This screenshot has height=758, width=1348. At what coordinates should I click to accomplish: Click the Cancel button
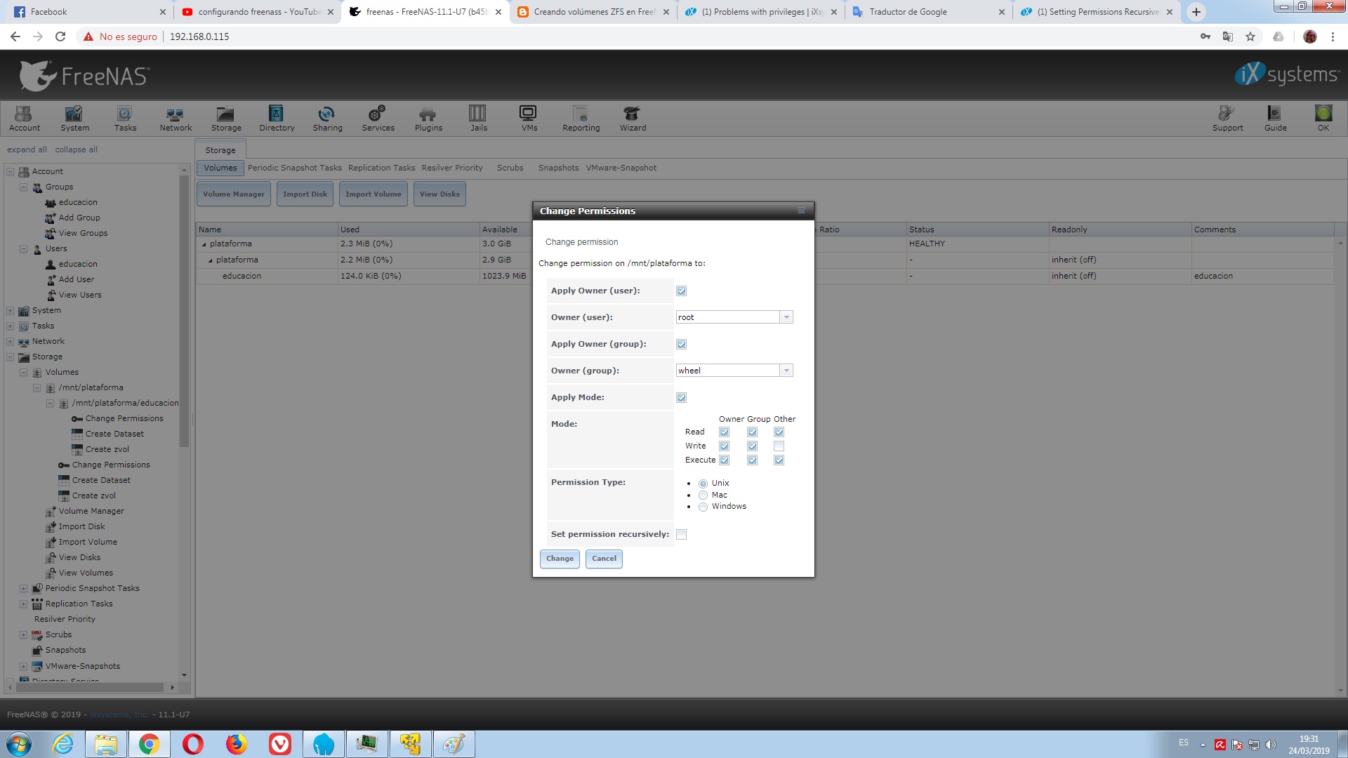[x=604, y=559]
